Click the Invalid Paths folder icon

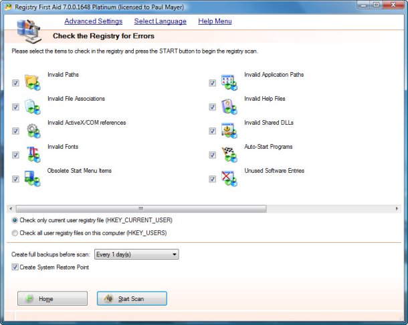click(x=32, y=83)
